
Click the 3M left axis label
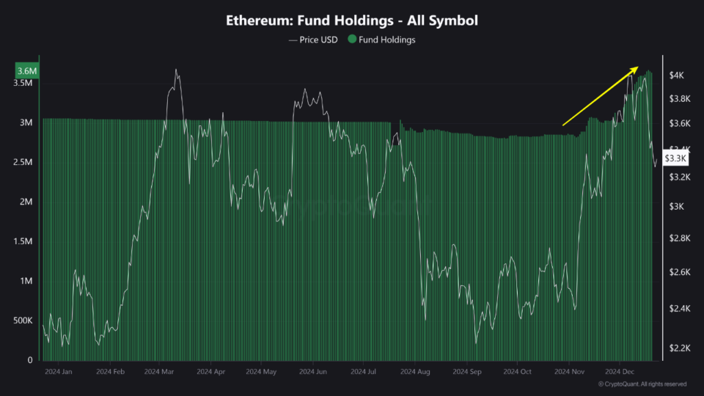(25, 123)
